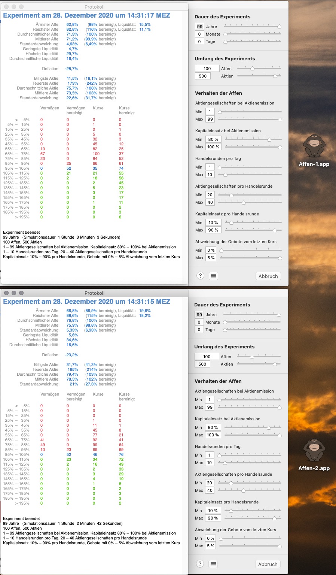The width and height of the screenshot is (336, 575).
Task: Click the Deflation value '-28,7%'
Action: (71, 69)
